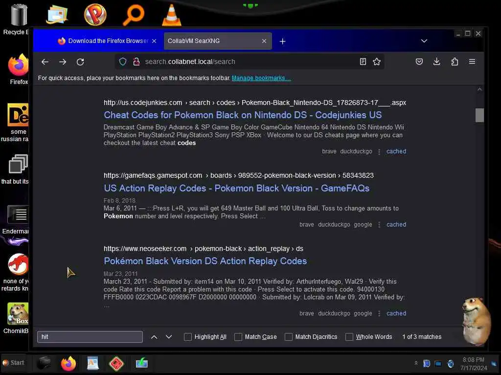Expand the list all tabs chevron

(x=424, y=41)
